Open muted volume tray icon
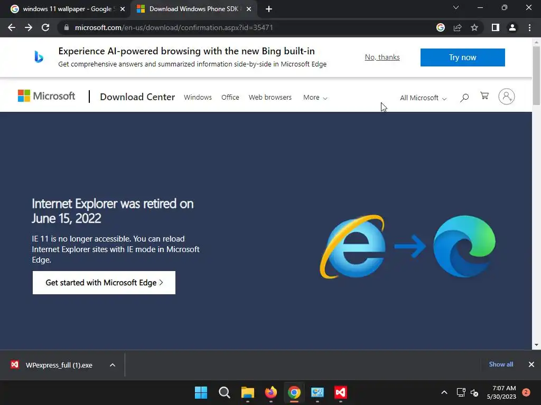This screenshot has width=541, height=405. coord(474,392)
